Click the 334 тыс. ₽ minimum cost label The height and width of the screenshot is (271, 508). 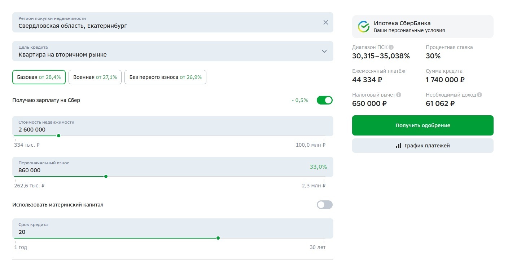(27, 145)
